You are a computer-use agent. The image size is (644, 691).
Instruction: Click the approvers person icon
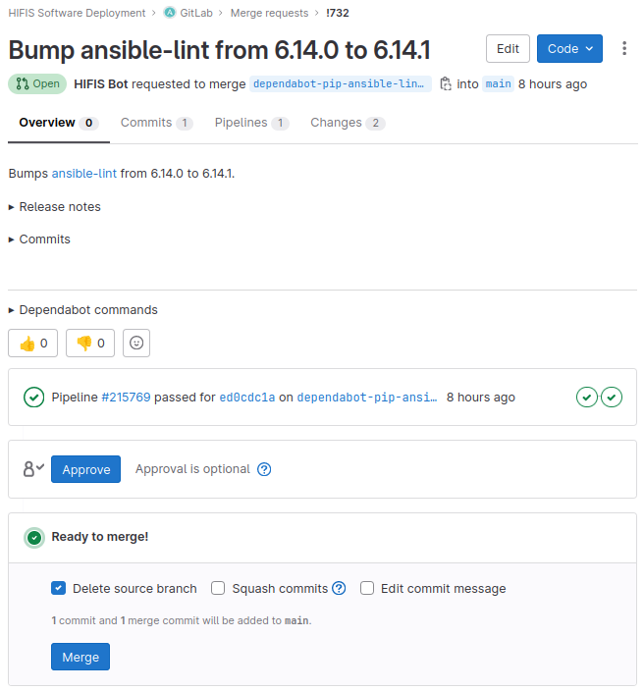(33, 469)
